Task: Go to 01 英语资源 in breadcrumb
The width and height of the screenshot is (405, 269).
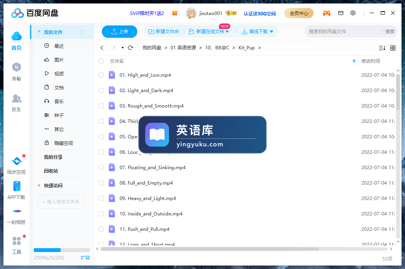Action: click(x=183, y=48)
